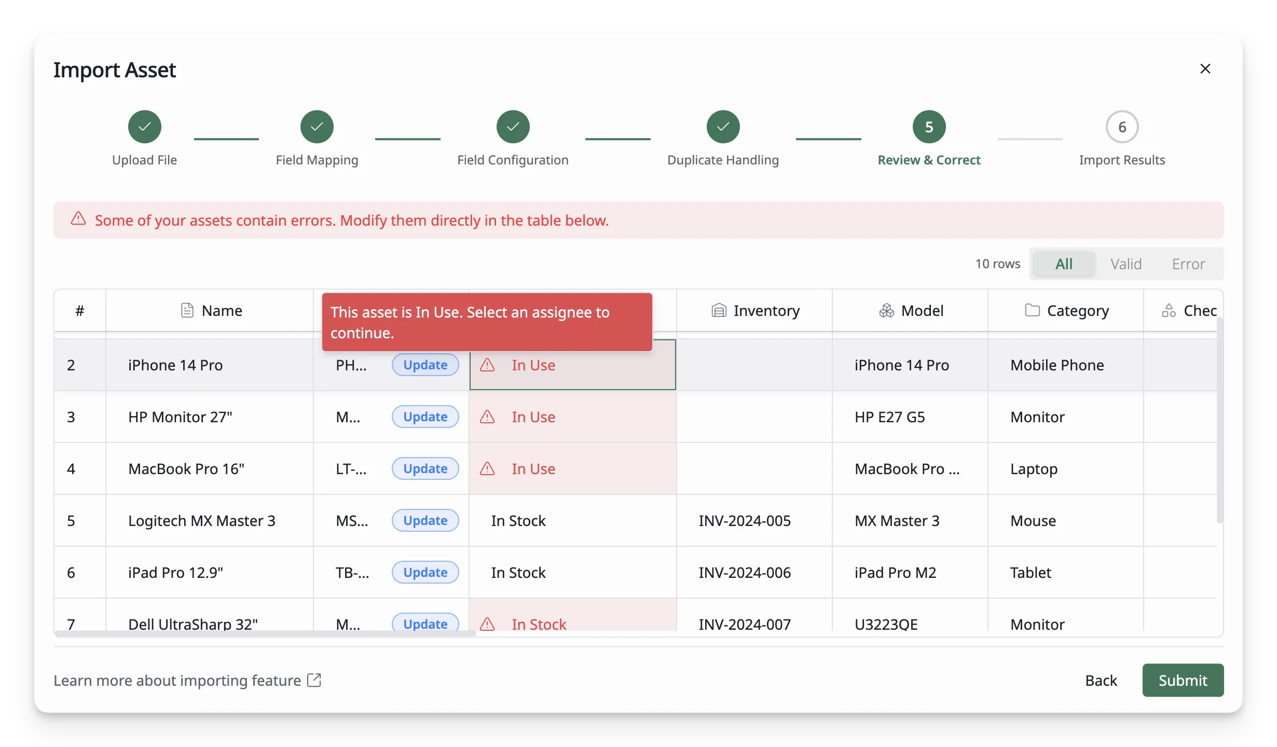Screen dimensions: 1277x747
Task: Click the vertical table scrollbar
Action: (1219, 420)
